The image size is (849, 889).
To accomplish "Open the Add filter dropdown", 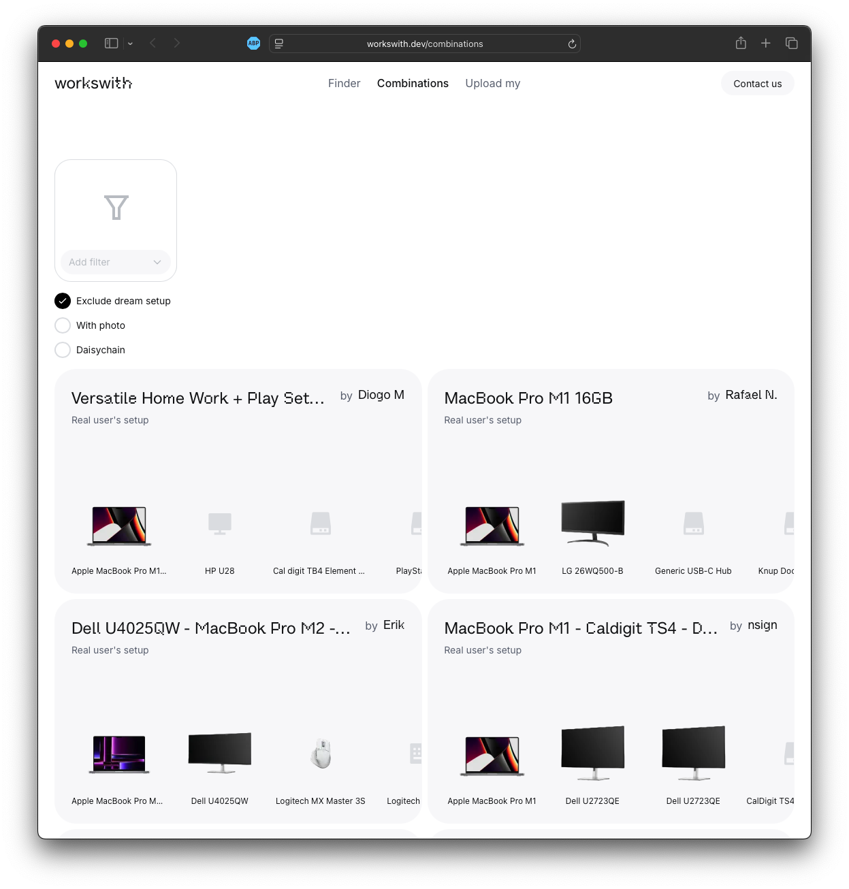I will coord(115,262).
